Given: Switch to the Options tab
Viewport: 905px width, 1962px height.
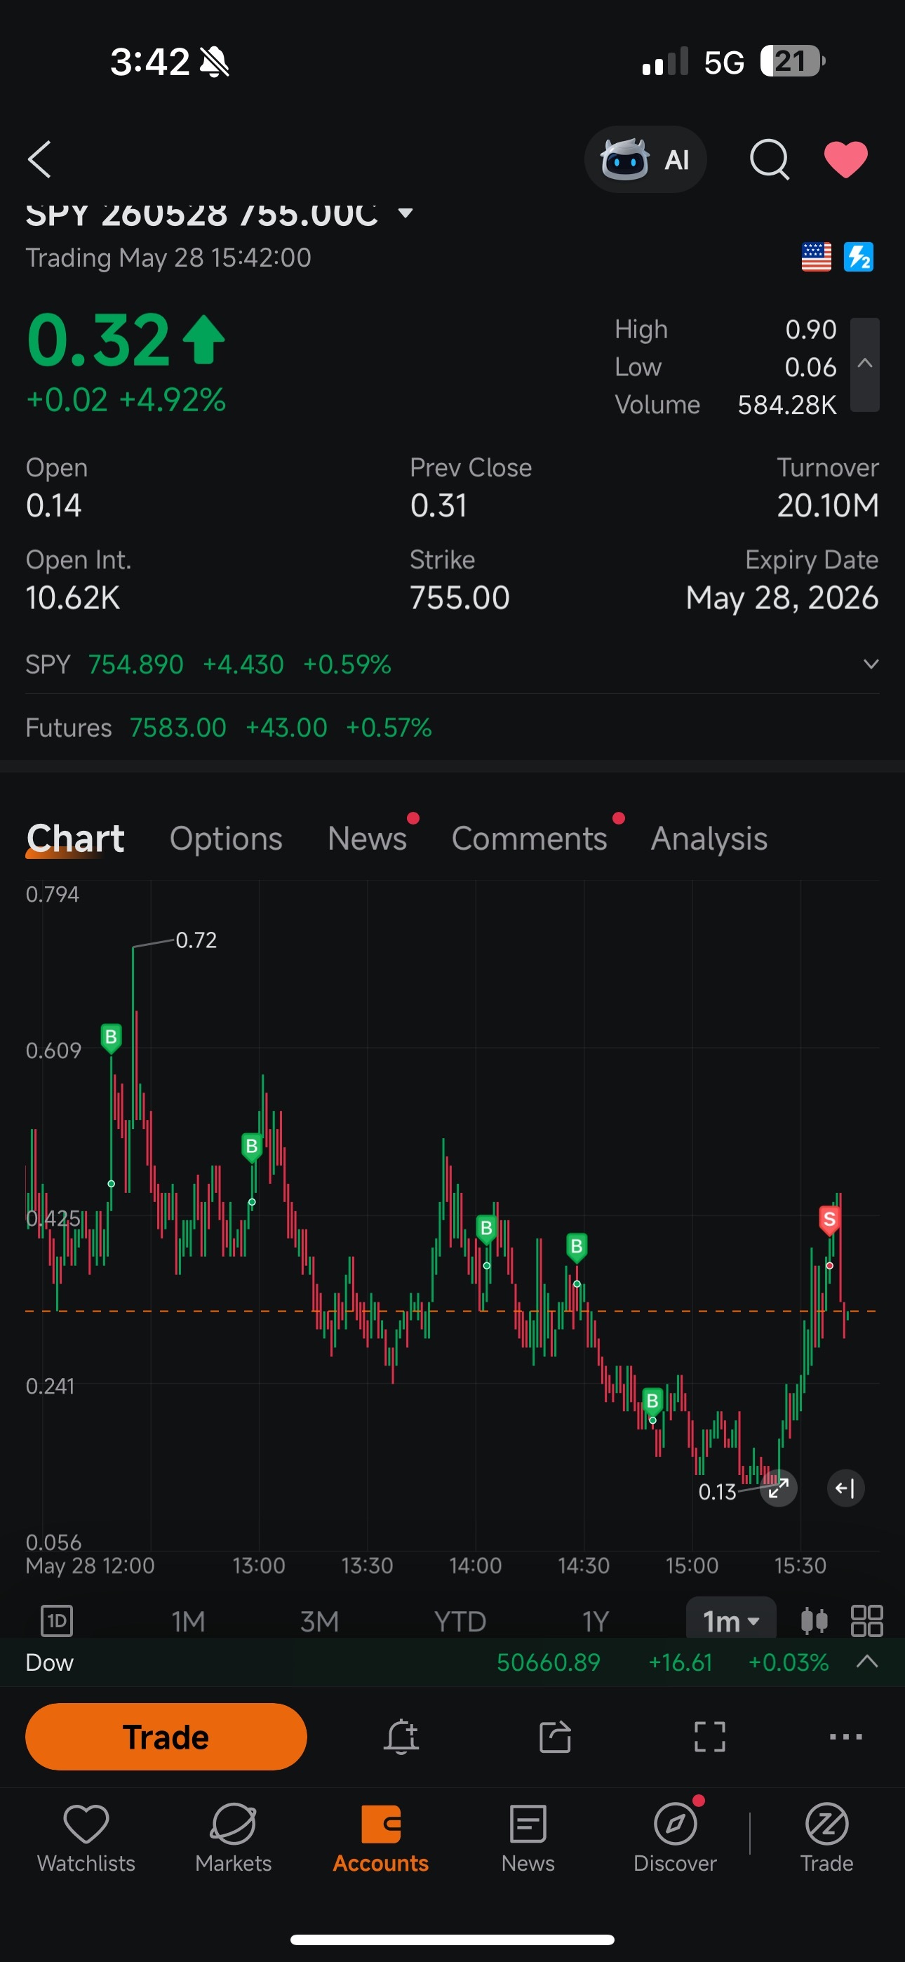Looking at the screenshot, I should point(225,839).
